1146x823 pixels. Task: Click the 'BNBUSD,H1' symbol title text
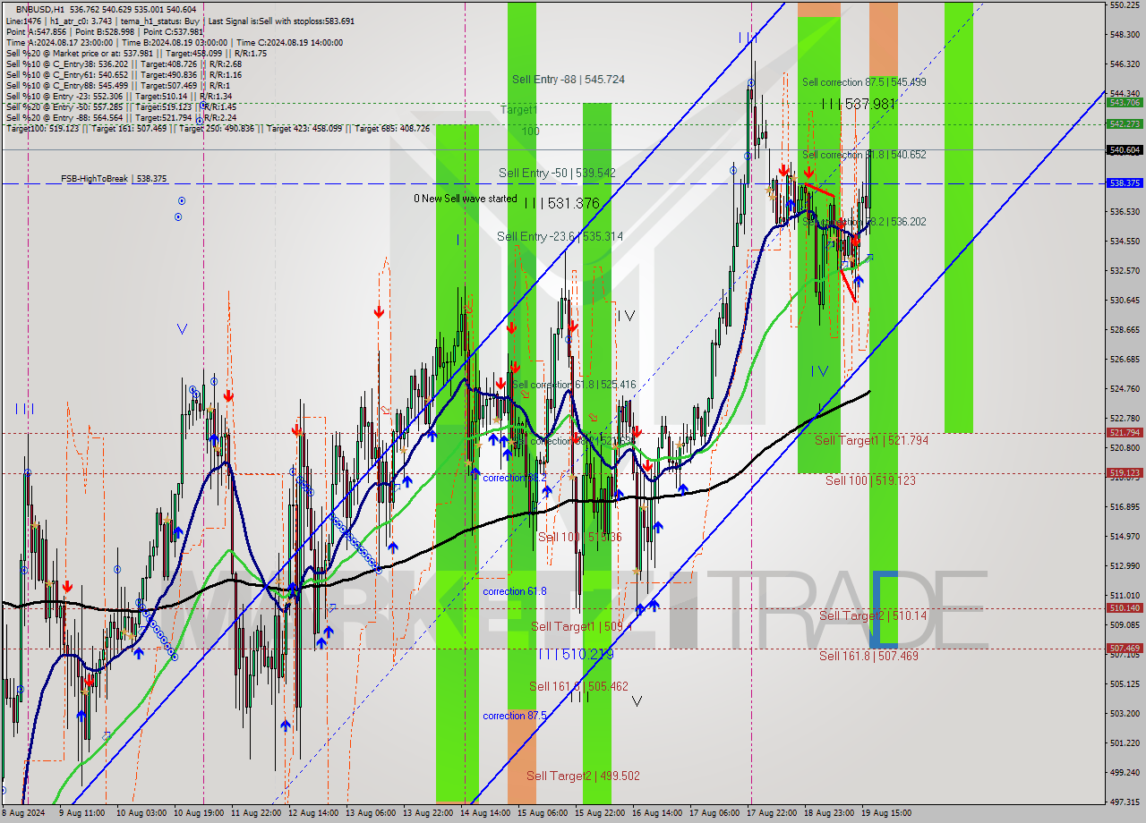(41, 9)
